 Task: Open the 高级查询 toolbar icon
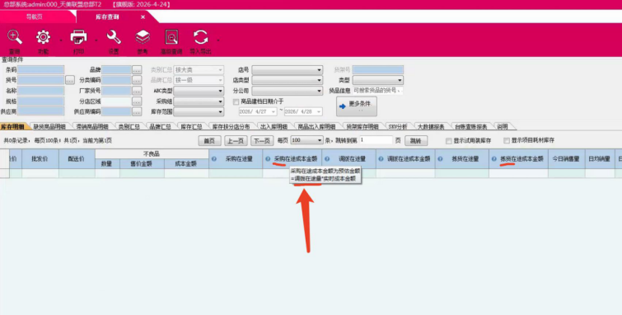pyautogui.click(x=171, y=37)
